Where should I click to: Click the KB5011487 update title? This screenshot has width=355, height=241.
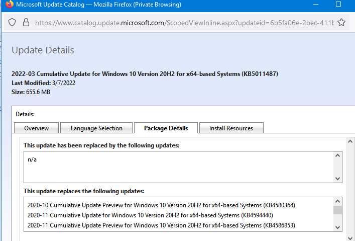[x=145, y=74]
